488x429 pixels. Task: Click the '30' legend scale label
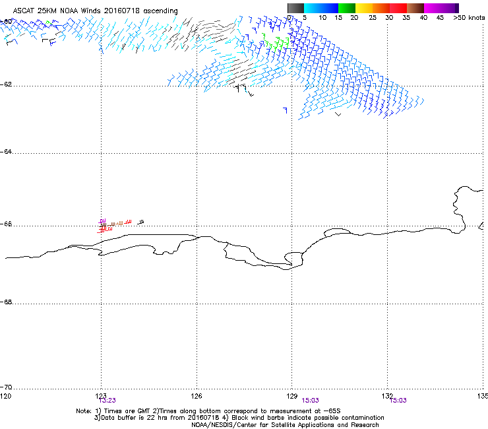(389, 18)
